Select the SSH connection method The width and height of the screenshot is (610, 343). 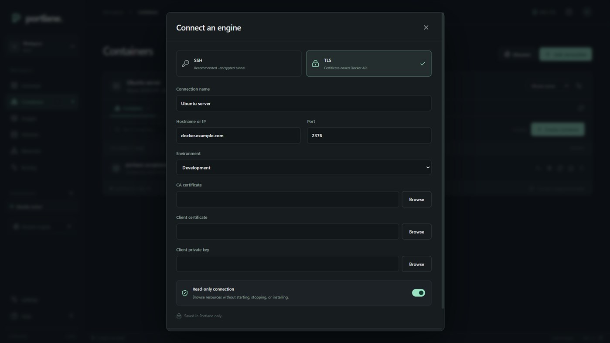[x=239, y=64]
